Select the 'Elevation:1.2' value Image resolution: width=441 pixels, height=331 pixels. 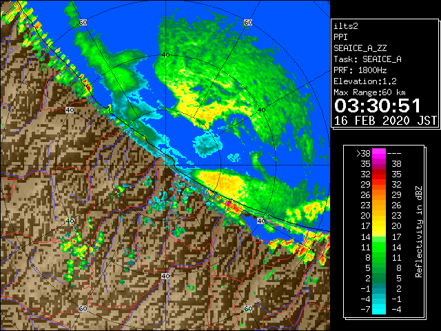click(365, 81)
